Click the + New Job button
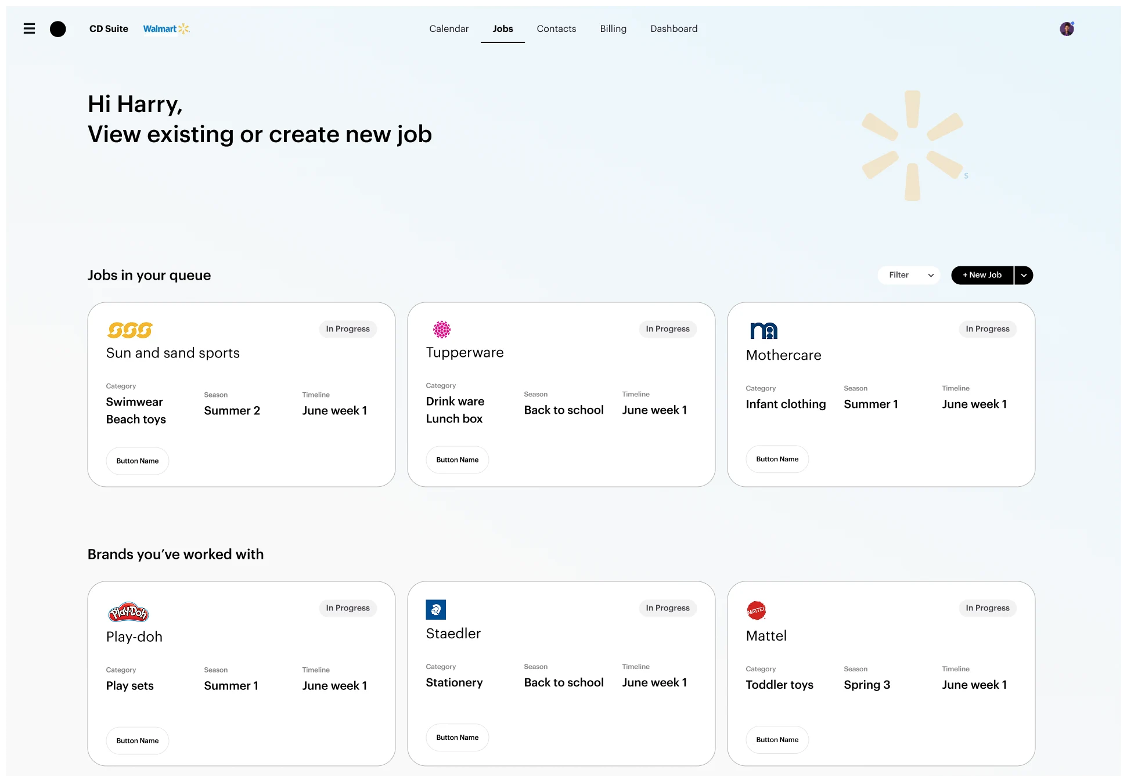1127x781 pixels. [982, 275]
